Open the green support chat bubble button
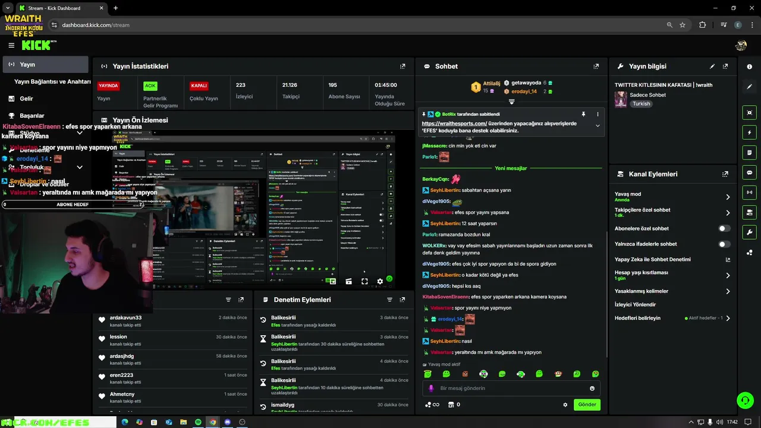The width and height of the screenshot is (761, 428). (745, 400)
